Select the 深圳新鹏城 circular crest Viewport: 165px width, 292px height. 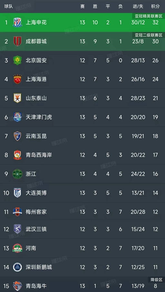[x=17, y=267]
